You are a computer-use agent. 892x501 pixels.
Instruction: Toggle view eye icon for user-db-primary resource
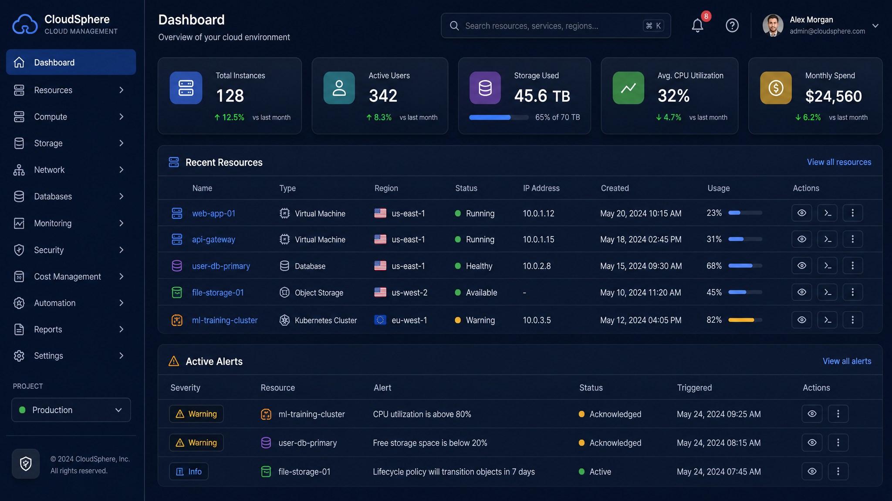click(802, 266)
